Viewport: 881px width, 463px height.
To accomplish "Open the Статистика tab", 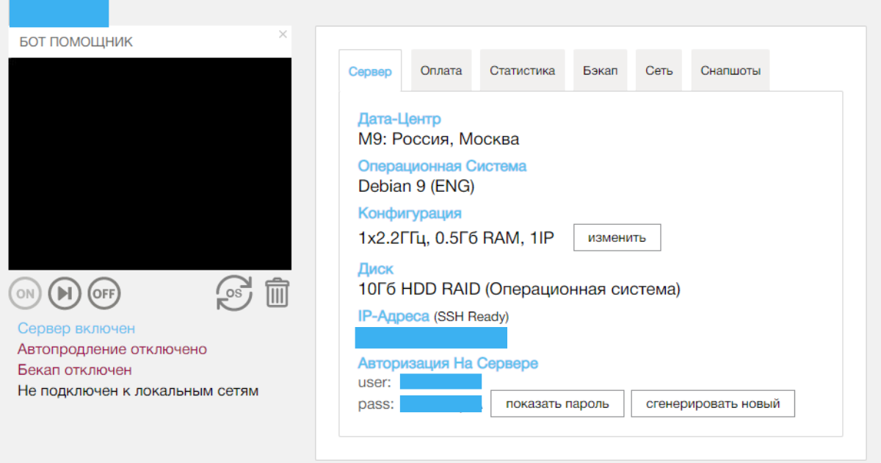I will (x=522, y=69).
